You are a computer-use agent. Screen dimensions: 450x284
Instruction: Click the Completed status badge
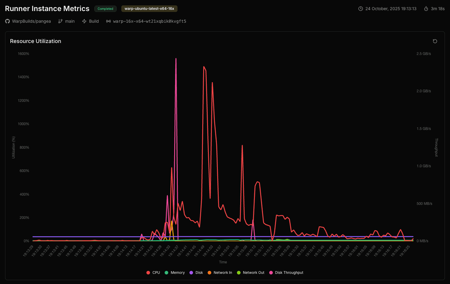tap(105, 9)
